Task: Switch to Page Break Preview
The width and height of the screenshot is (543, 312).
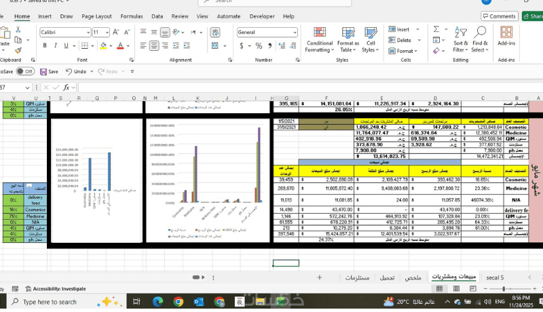Action: pyautogui.click(x=472, y=288)
